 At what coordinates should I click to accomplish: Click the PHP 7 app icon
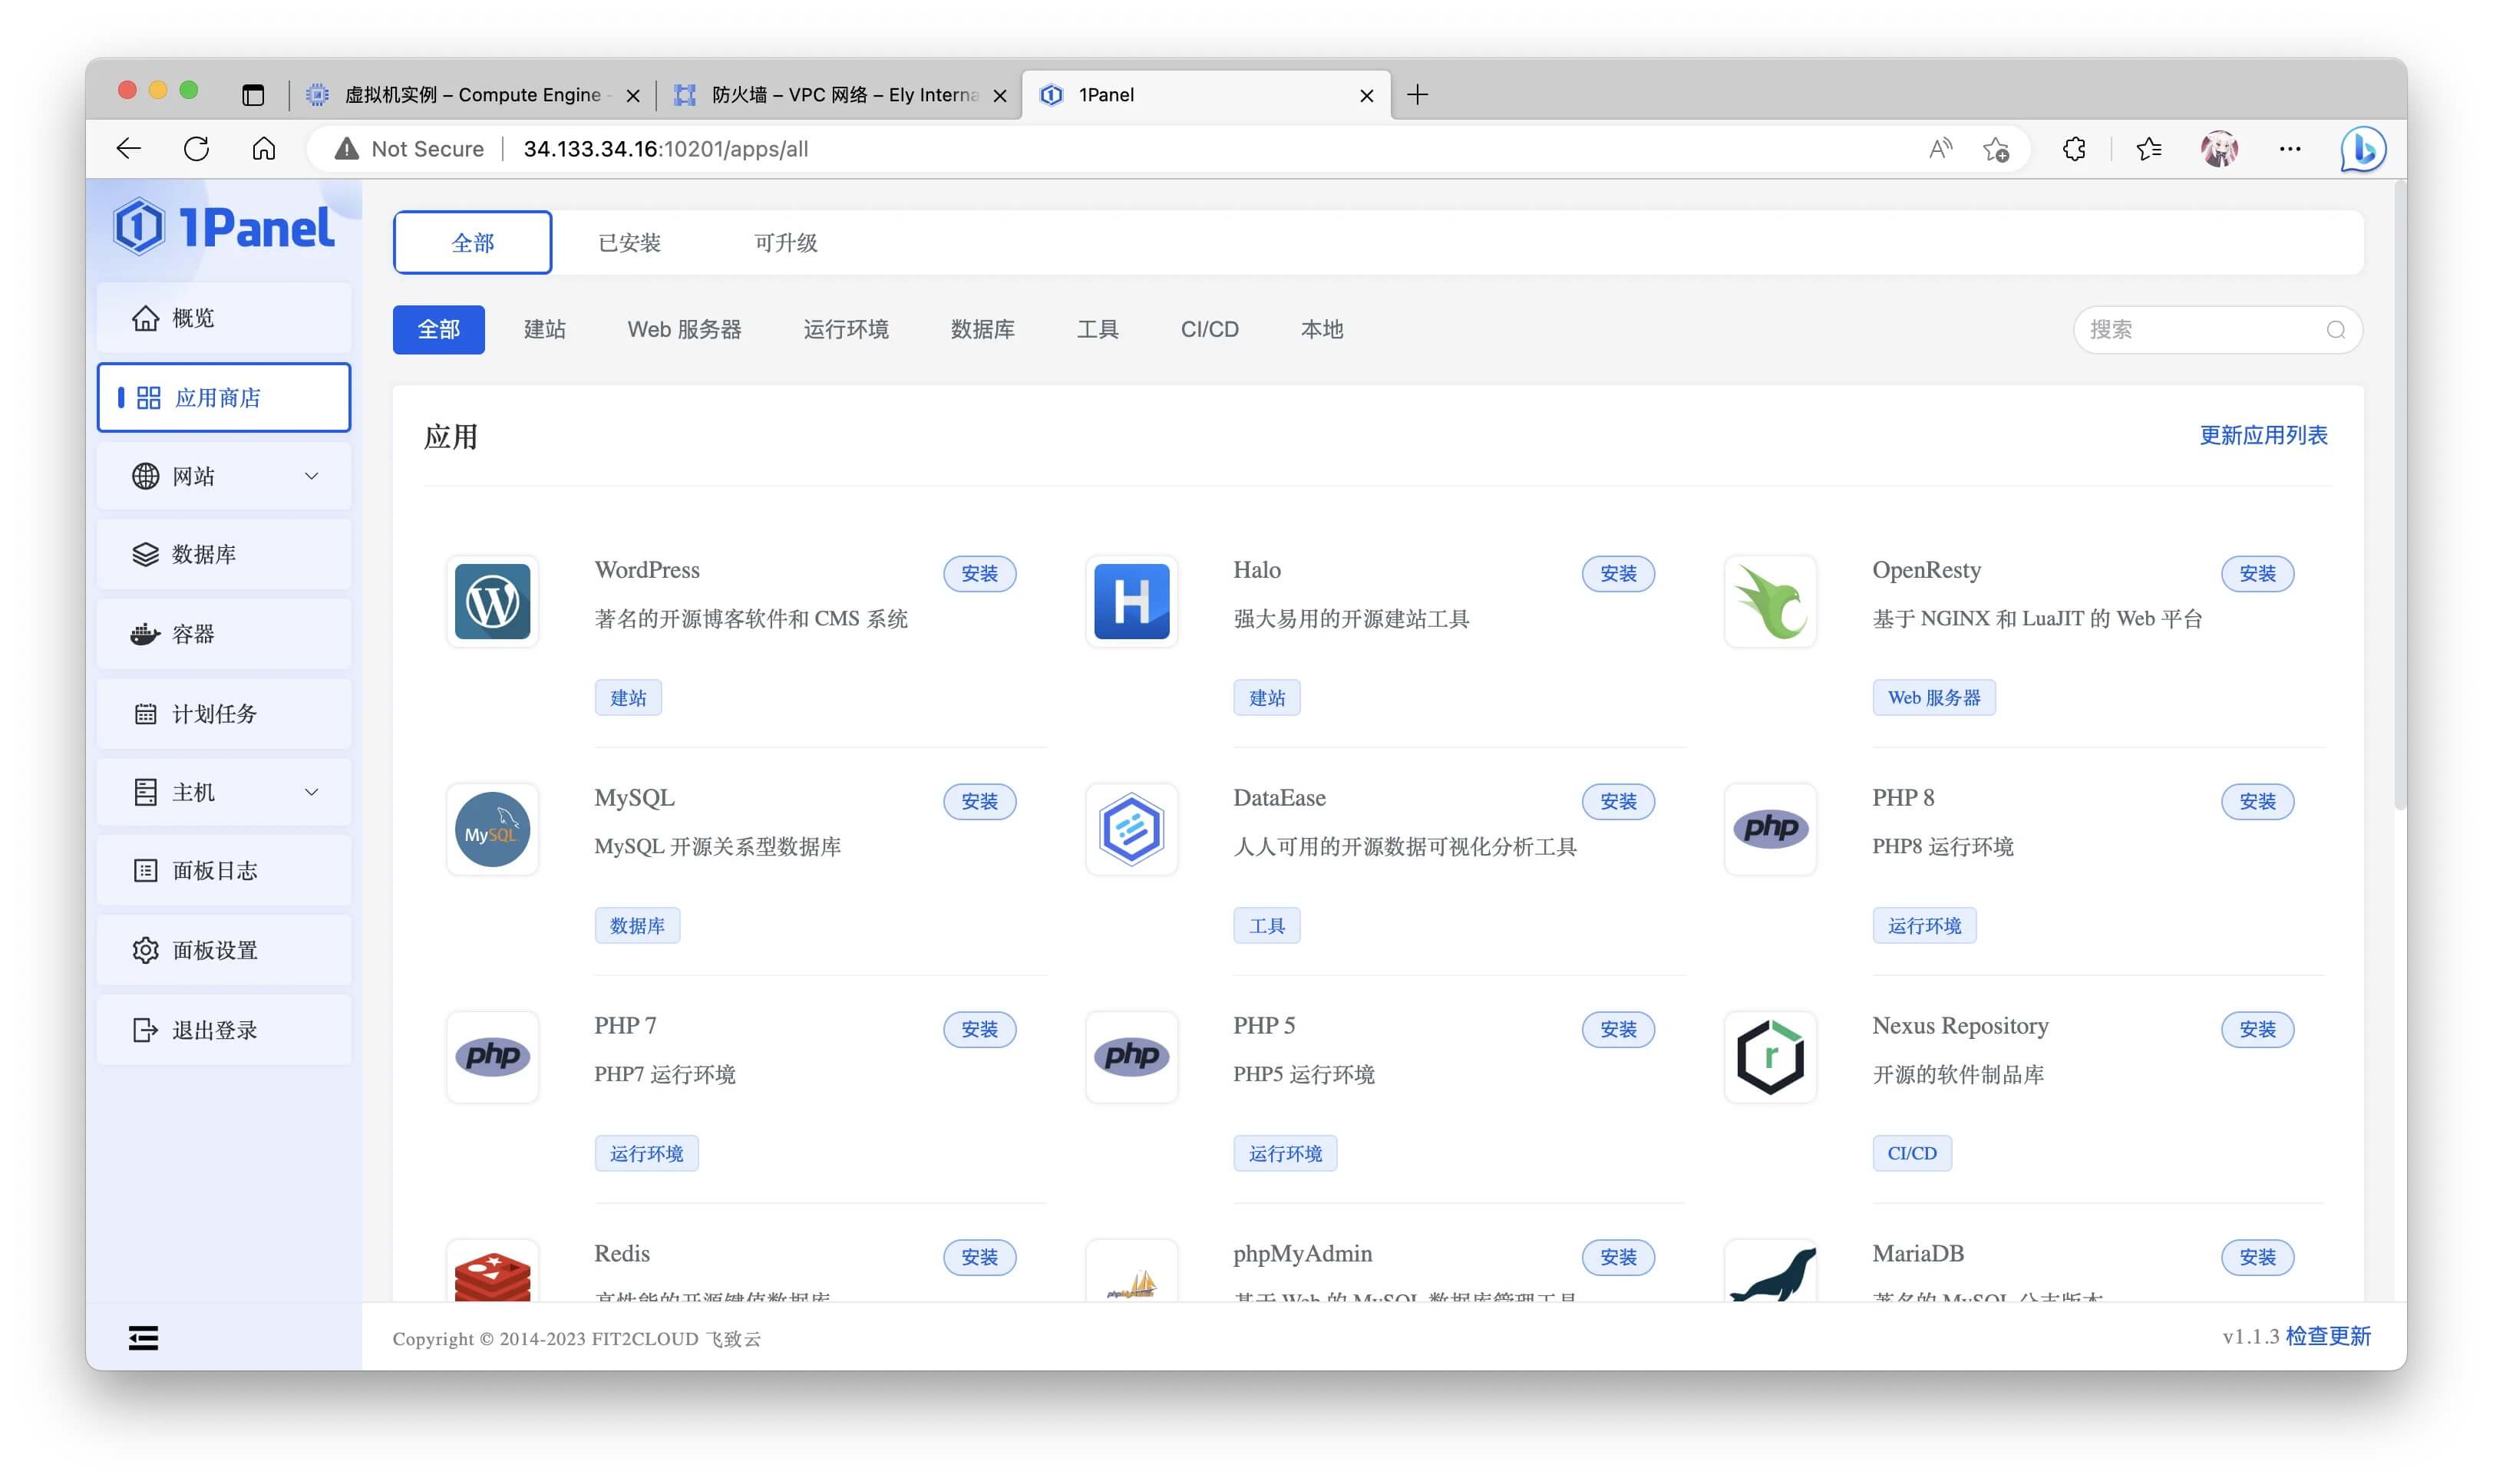[x=492, y=1057]
